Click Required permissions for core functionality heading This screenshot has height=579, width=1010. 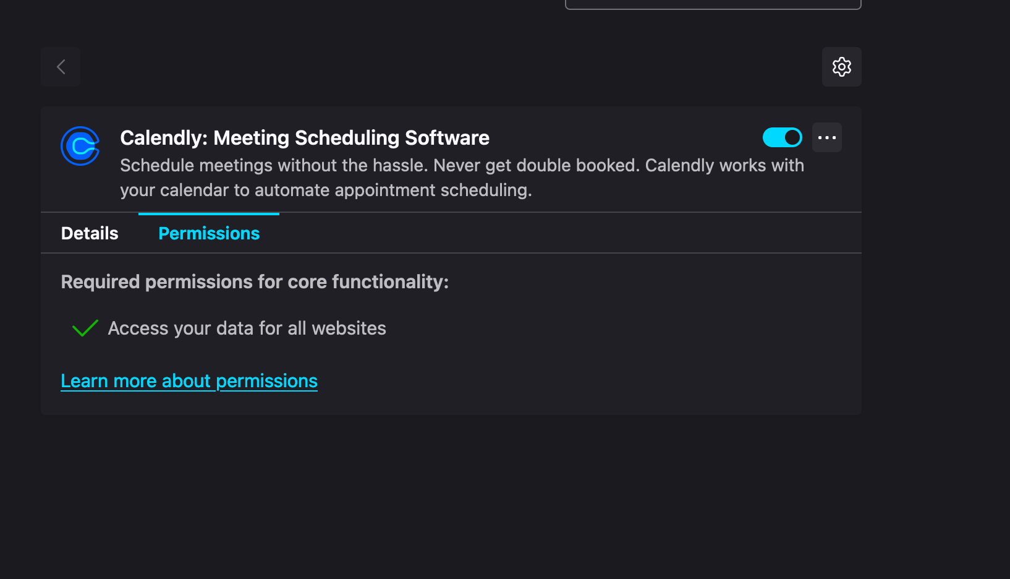click(x=255, y=282)
